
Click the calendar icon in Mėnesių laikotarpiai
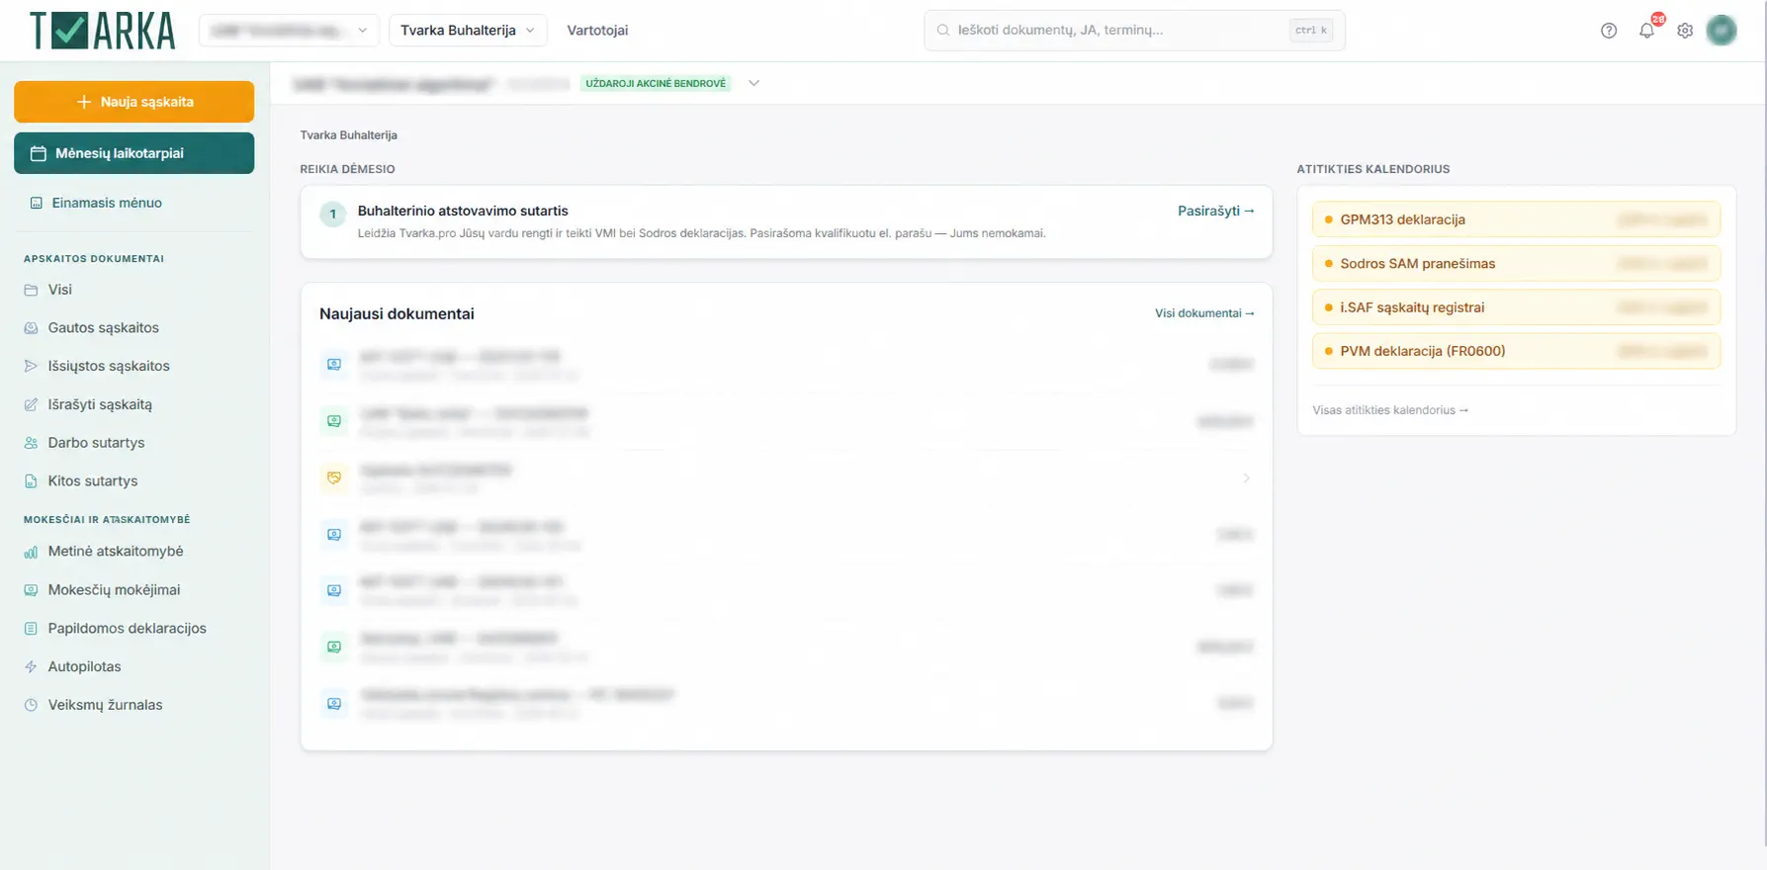coord(39,153)
